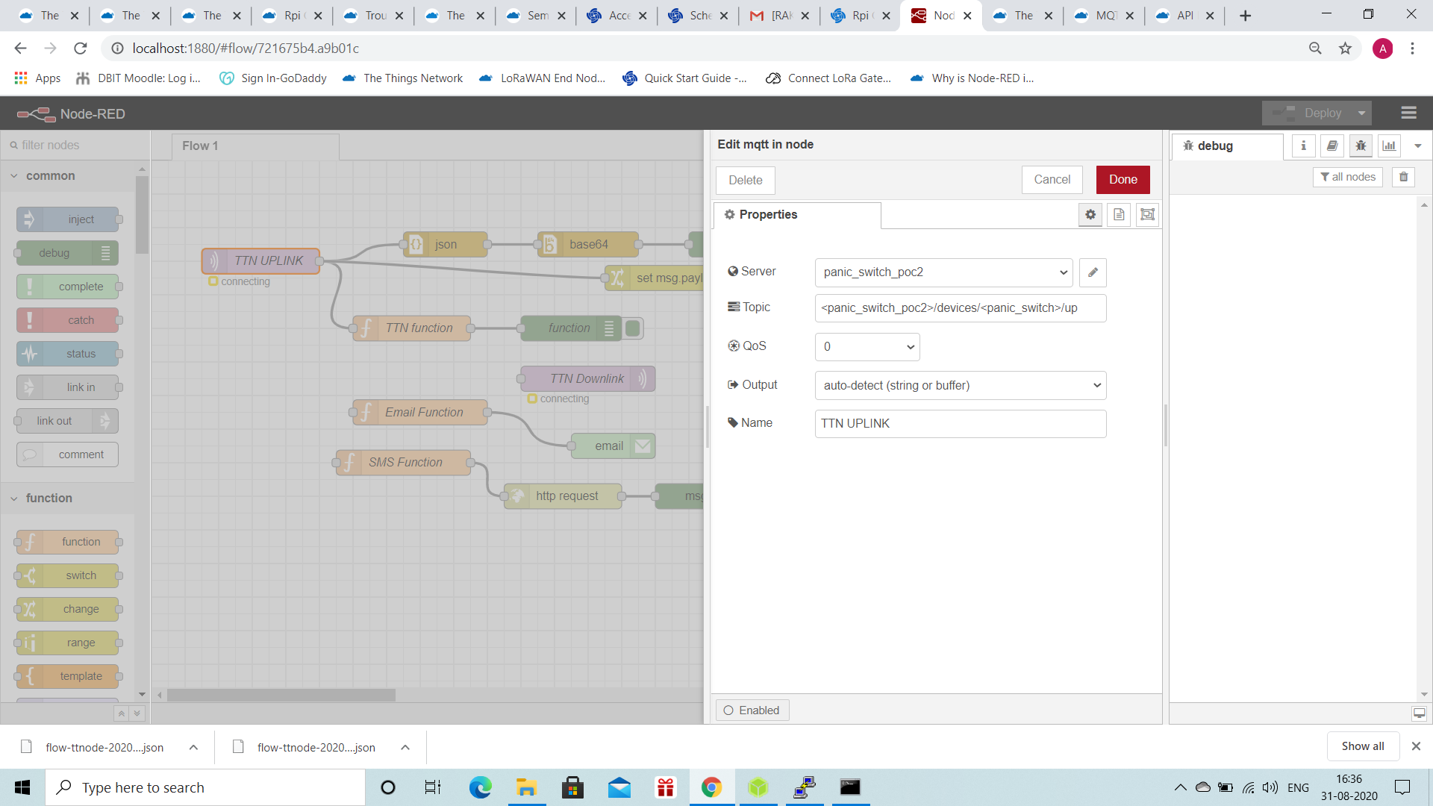
Task: Open the debug bug sidebar icon
Action: coord(1361,146)
